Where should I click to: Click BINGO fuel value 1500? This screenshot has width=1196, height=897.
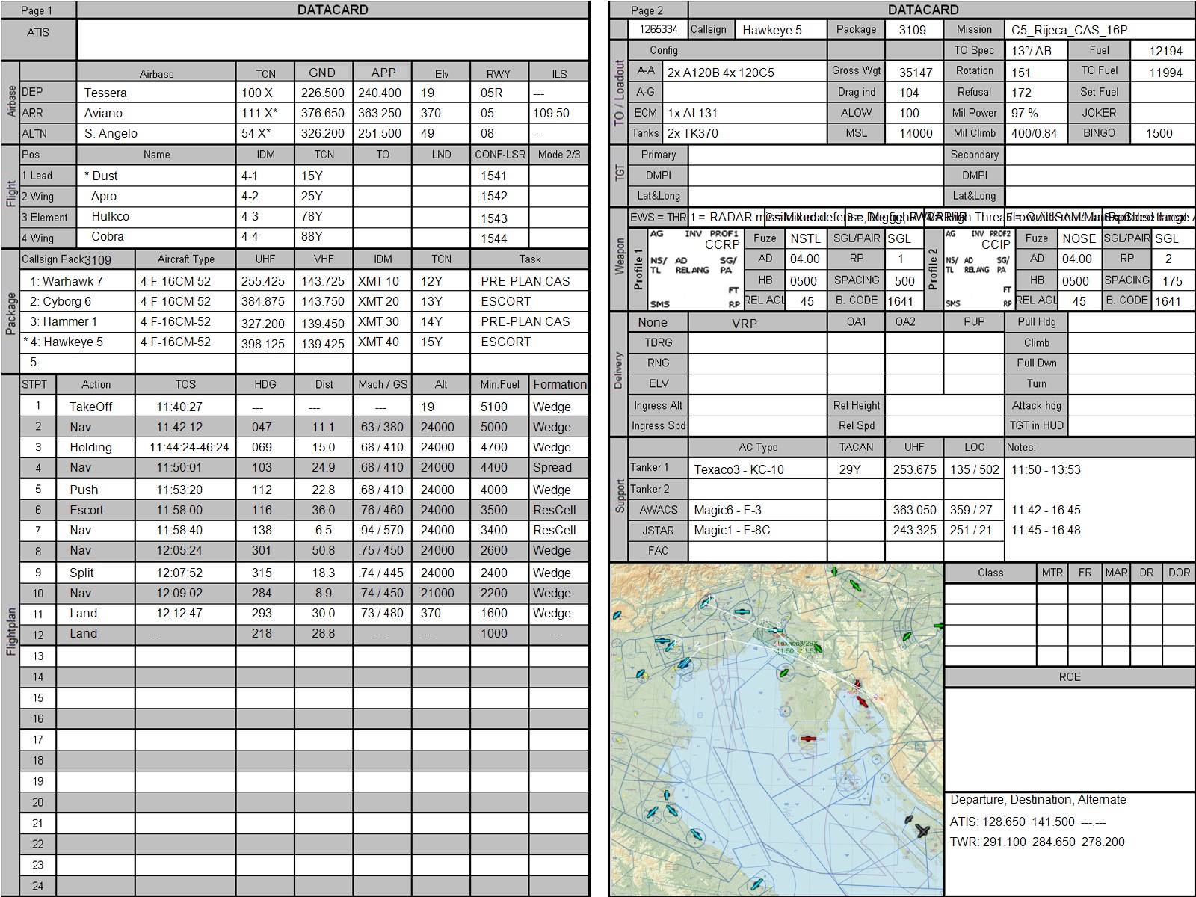1159,133
